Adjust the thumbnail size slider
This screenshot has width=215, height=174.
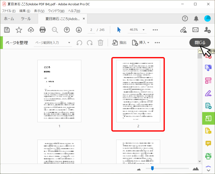[152, 168]
